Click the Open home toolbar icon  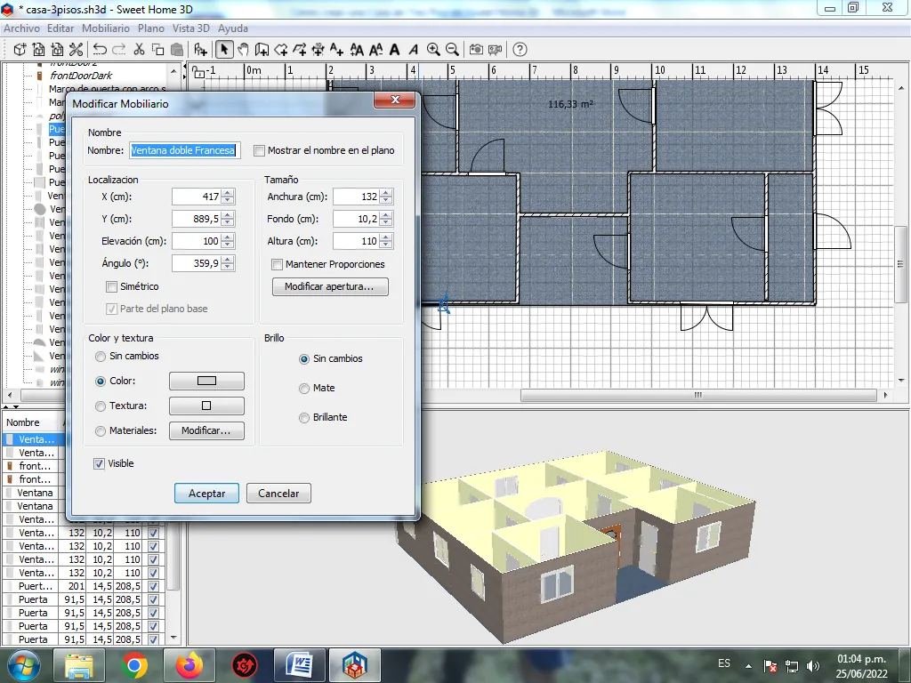point(38,50)
